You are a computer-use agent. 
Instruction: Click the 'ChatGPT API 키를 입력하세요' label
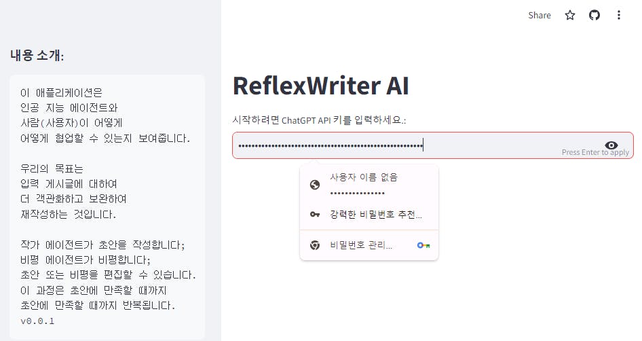(328, 120)
